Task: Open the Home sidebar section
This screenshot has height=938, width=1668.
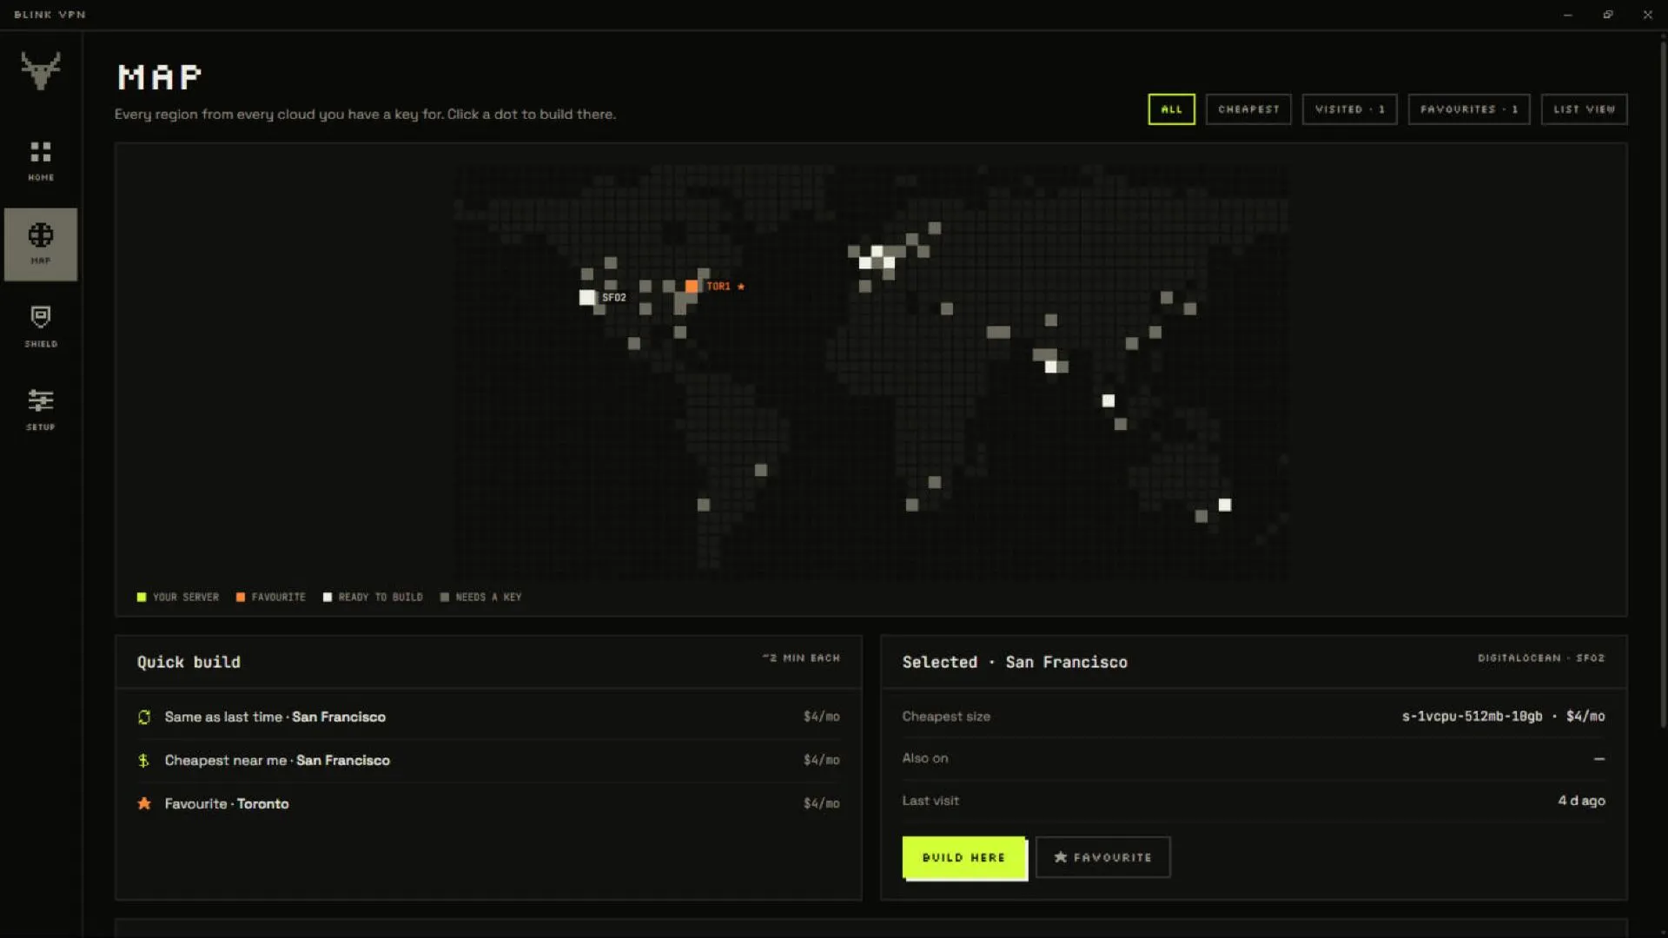Action: [x=40, y=162]
